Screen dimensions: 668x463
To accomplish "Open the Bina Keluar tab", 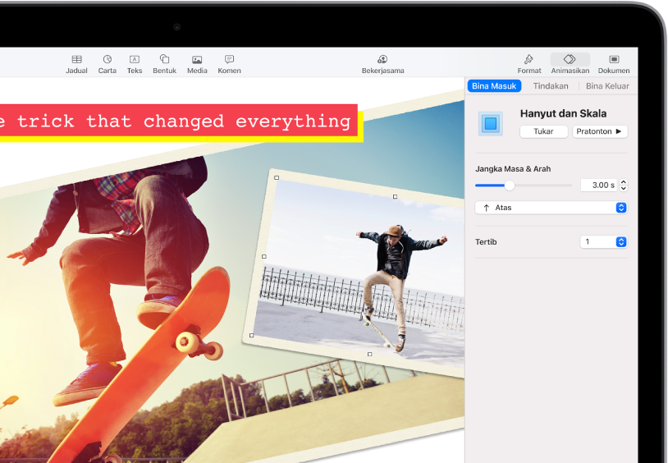I will 607,86.
